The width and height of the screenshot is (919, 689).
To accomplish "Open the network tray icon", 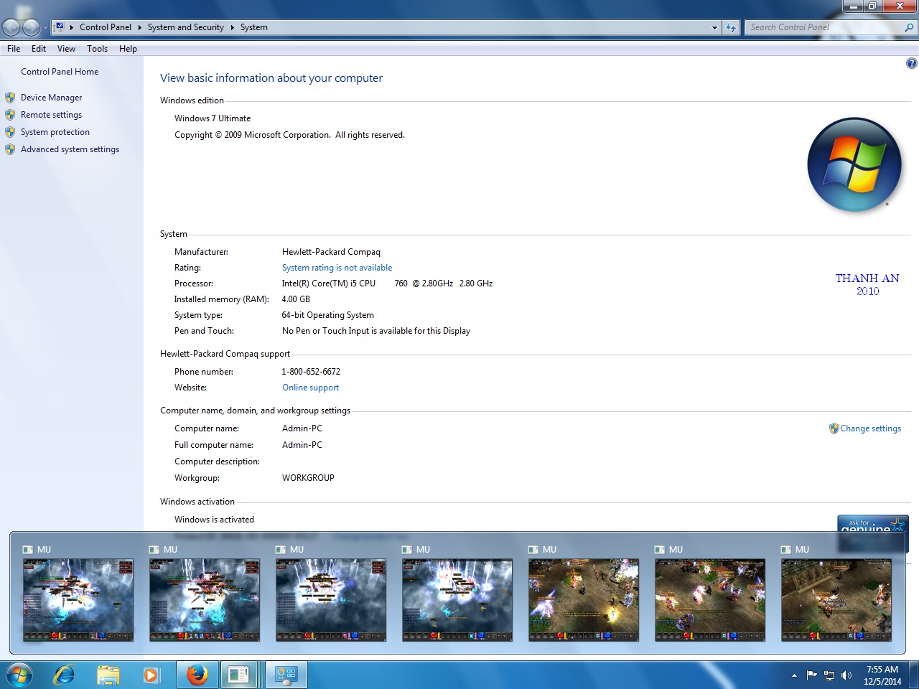I will click(x=829, y=675).
